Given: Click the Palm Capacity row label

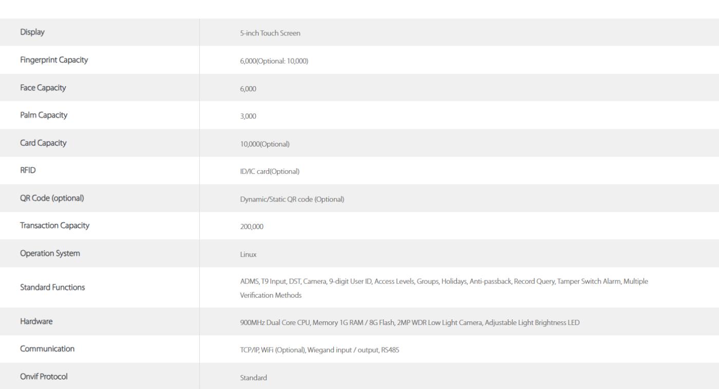Looking at the screenshot, I should (x=44, y=115).
